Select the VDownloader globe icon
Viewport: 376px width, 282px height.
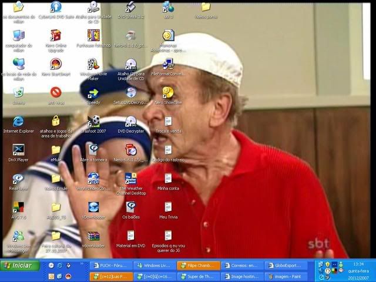tap(93, 207)
